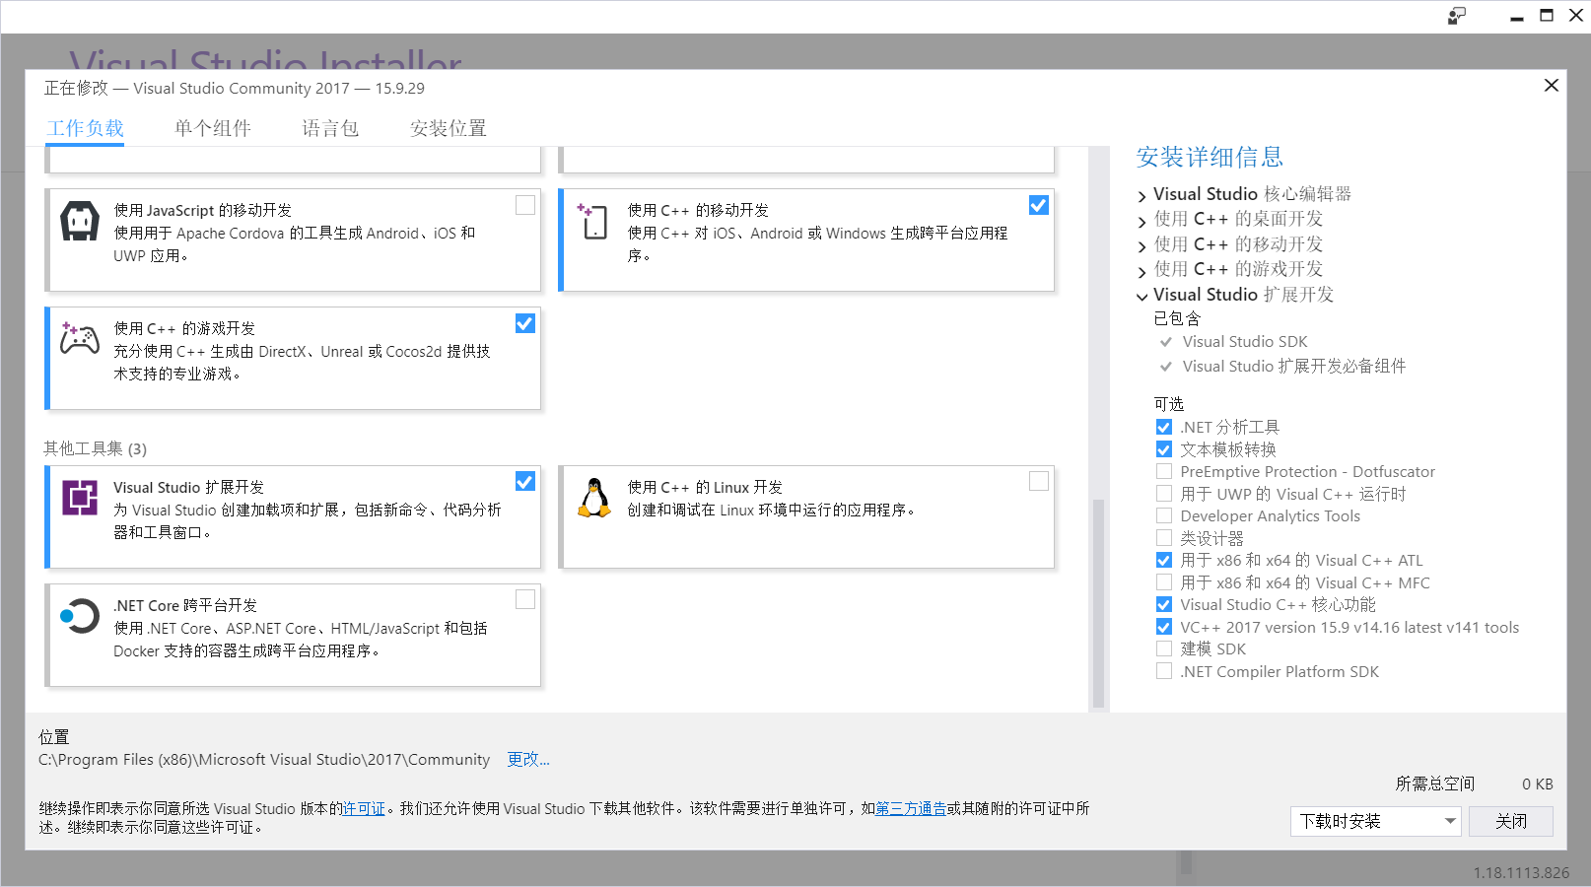The height and width of the screenshot is (887, 1591).
Task: Check the .NET Core 跨平台开发 workload
Action: (525, 599)
